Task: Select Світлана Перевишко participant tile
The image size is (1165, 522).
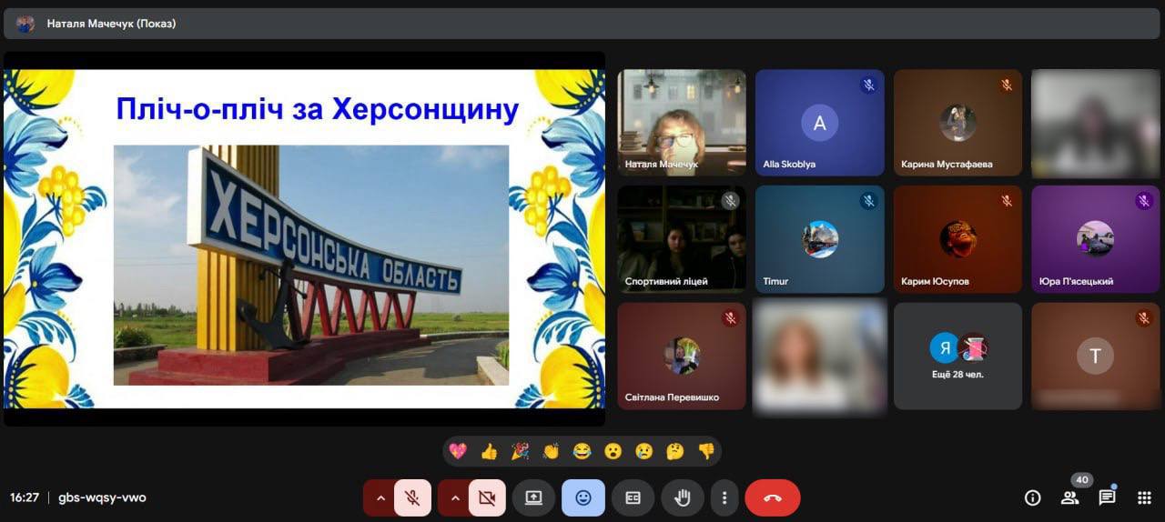Action: [682, 356]
